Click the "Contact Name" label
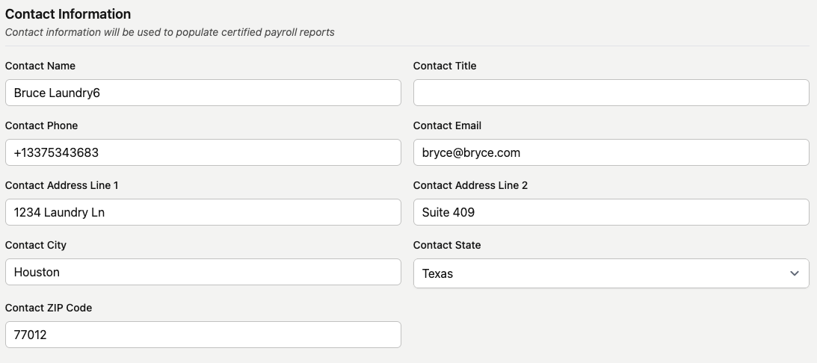817x363 pixels. point(40,66)
